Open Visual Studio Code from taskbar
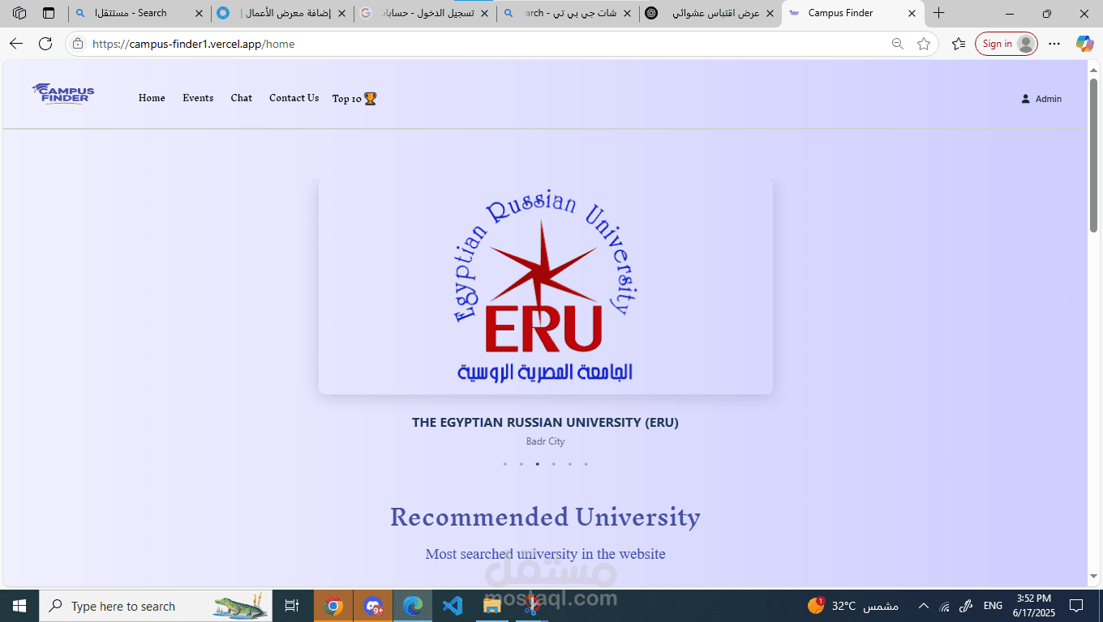Image resolution: width=1103 pixels, height=622 pixels. (453, 606)
